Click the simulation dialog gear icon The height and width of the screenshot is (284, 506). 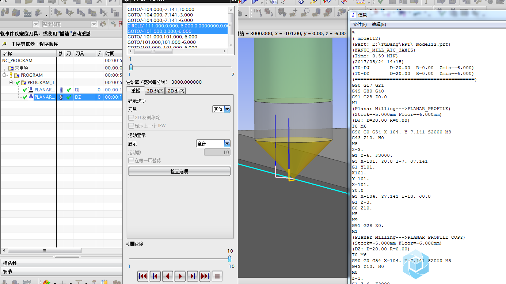tap(126, 1)
